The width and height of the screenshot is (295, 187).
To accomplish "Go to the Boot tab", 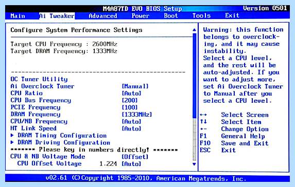I will pos(171,16).
